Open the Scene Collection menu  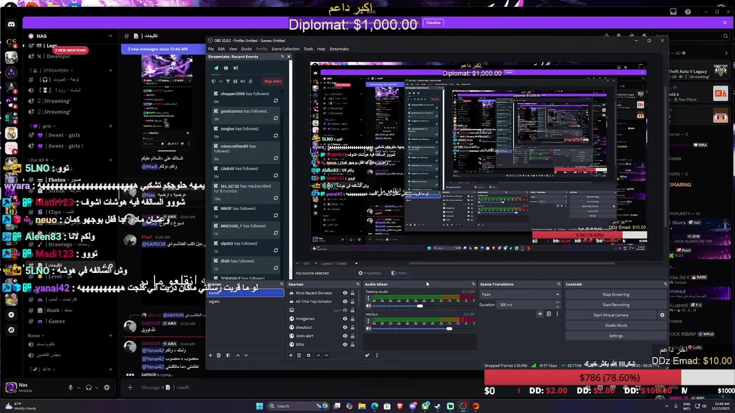tap(285, 49)
